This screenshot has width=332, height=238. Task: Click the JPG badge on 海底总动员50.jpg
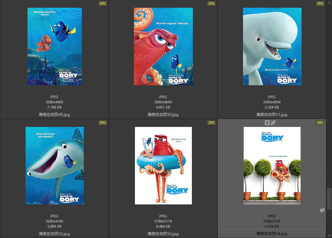[211, 3]
